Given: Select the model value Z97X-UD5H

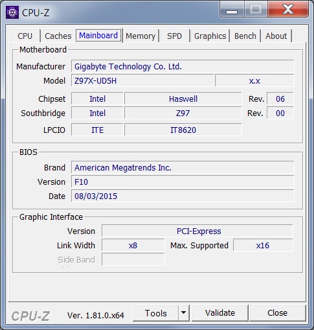Looking at the screenshot, I should pyautogui.click(x=142, y=80).
